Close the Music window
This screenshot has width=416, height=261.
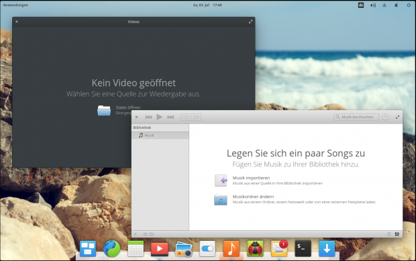137,117
